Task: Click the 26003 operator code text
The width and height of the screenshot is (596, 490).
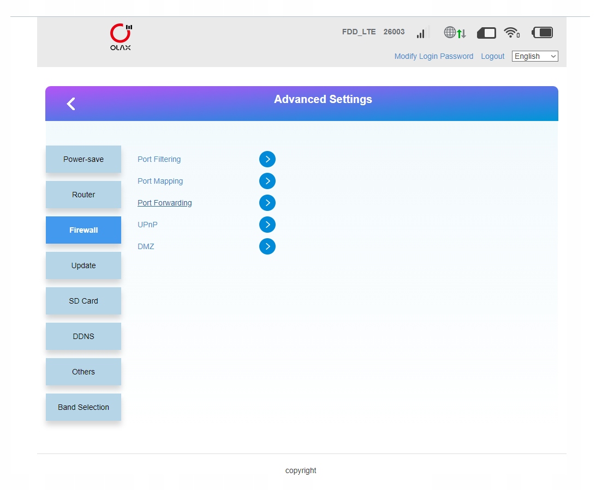Action: point(394,32)
